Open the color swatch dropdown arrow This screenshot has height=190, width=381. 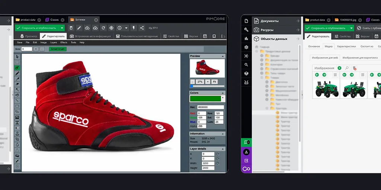(x=223, y=98)
